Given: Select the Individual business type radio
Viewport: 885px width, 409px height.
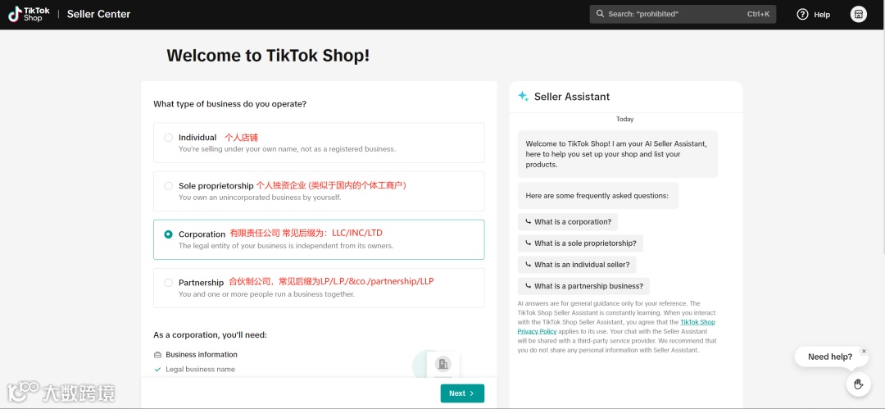Looking at the screenshot, I should [x=168, y=137].
